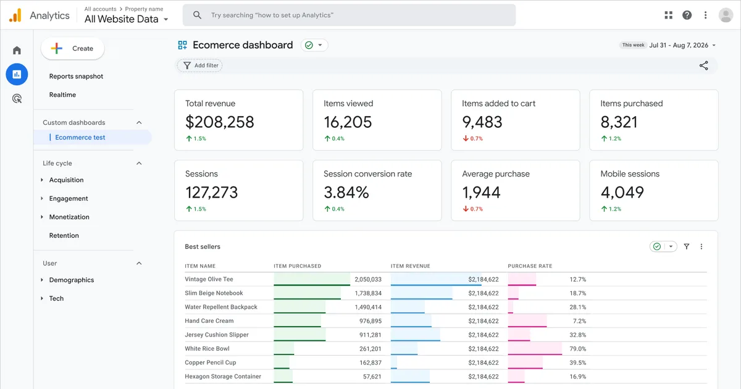This screenshot has width=741, height=389.
Task: Sort by ITEM REVENUE column header
Action: (x=411, y=266)
